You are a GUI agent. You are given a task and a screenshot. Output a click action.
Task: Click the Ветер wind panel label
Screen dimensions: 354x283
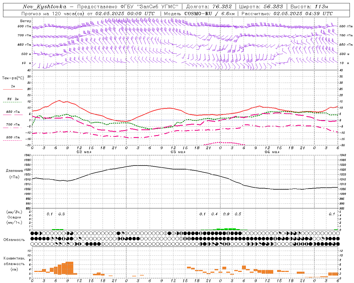[26, 21]
